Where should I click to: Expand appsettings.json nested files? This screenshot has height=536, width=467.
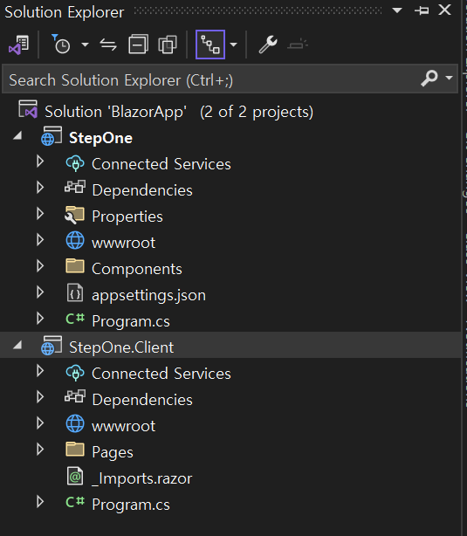pyautogui.click(x=40, y=292)
